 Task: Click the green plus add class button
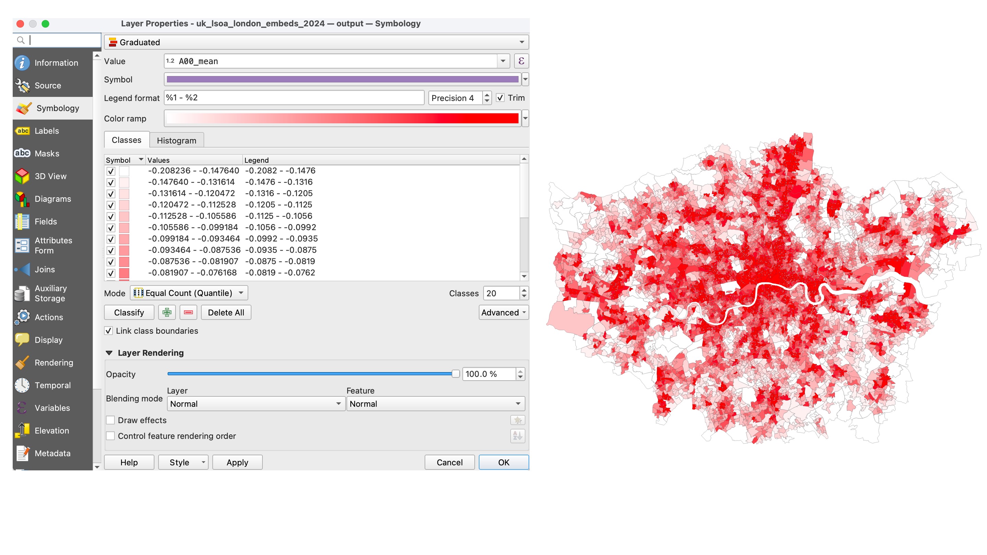coord(167,312)
